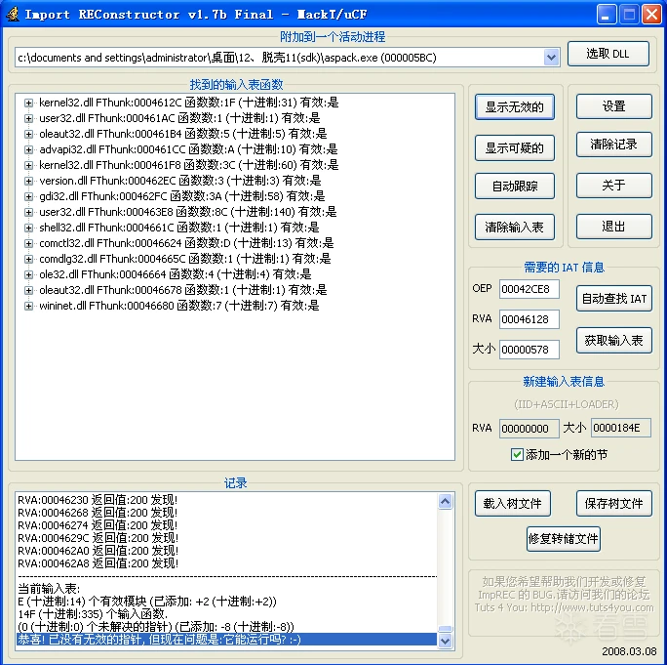Click the 自动跟踪 button
Image resolution: width=667 pixels, height=665 pixels.
tap(515, 186)
